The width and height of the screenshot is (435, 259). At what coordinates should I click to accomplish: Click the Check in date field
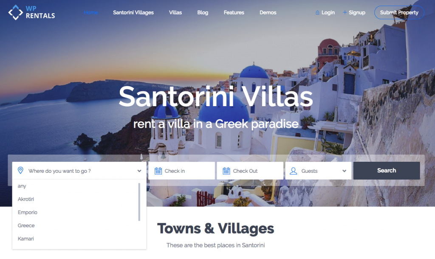click(181, 171)
